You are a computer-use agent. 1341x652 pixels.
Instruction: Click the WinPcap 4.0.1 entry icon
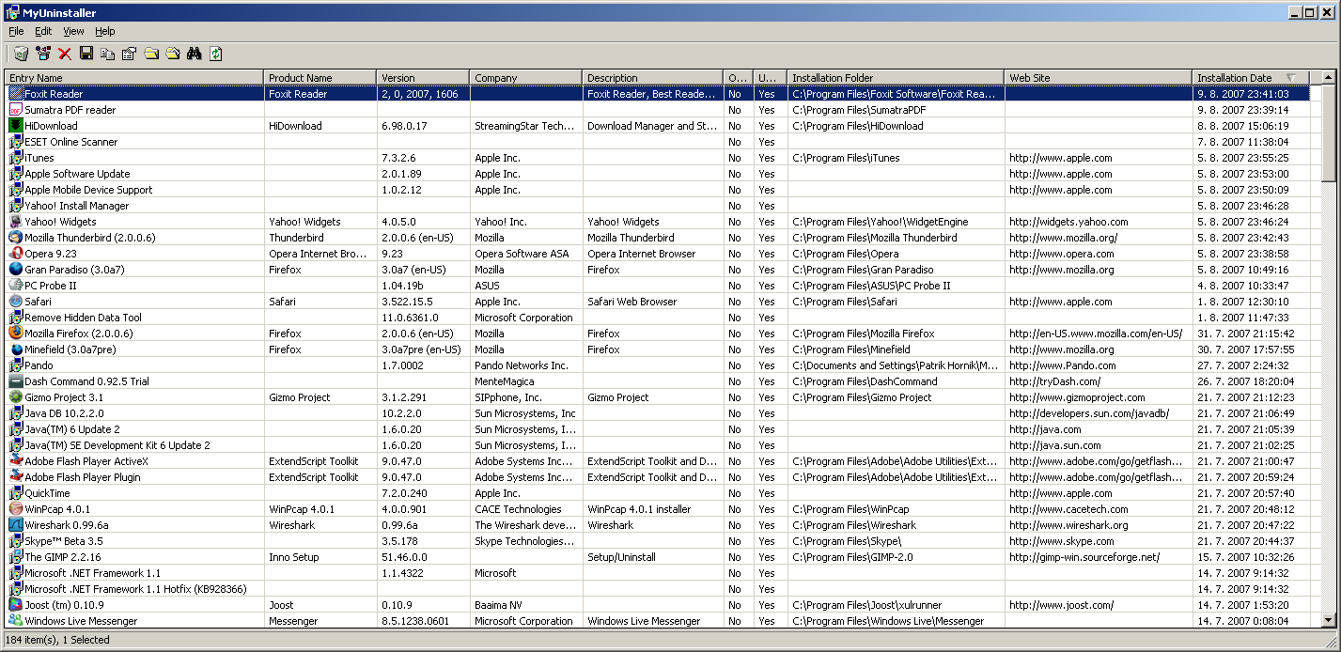tap(16, 509)
